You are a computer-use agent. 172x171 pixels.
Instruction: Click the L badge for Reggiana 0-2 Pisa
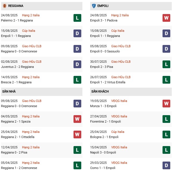pos(77,150)
